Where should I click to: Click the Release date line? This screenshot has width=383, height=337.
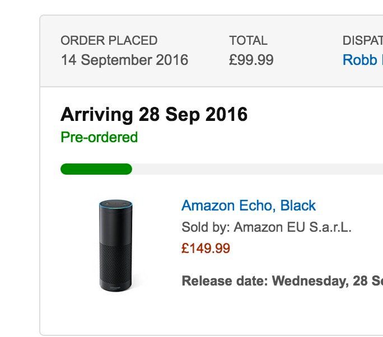coord(282,280)
